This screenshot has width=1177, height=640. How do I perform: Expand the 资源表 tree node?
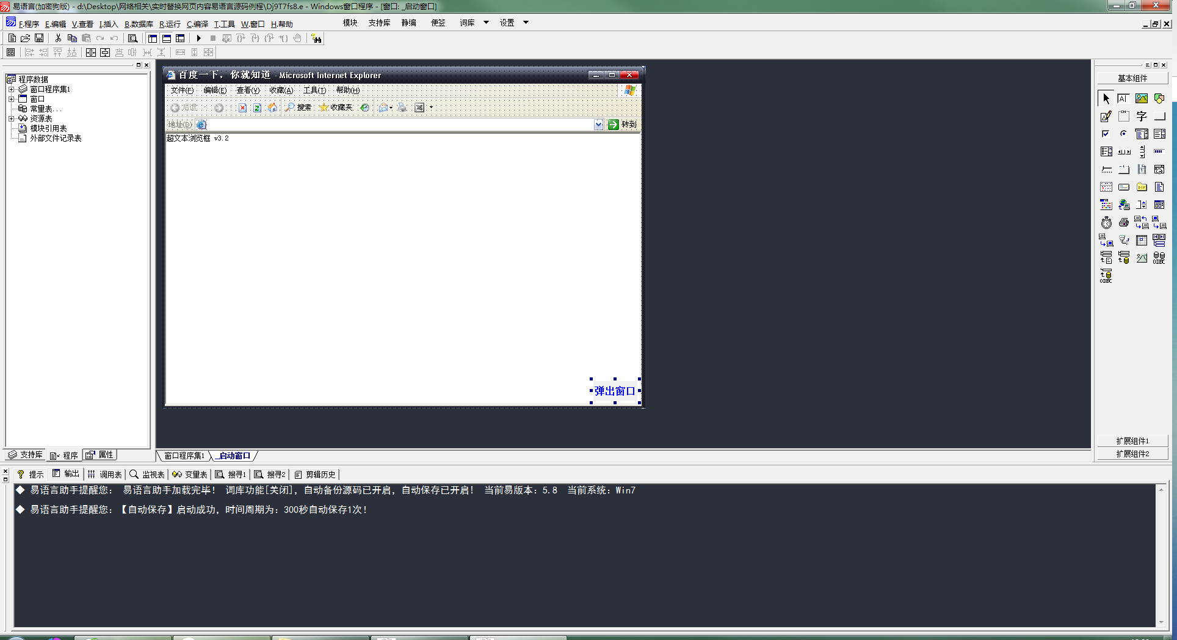(11, 118)
